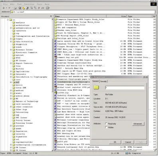This screenshot has height=156, width=158.
Task: Click the folder icon for 'carnivore' in tree
Action: [x=14, y=31]
